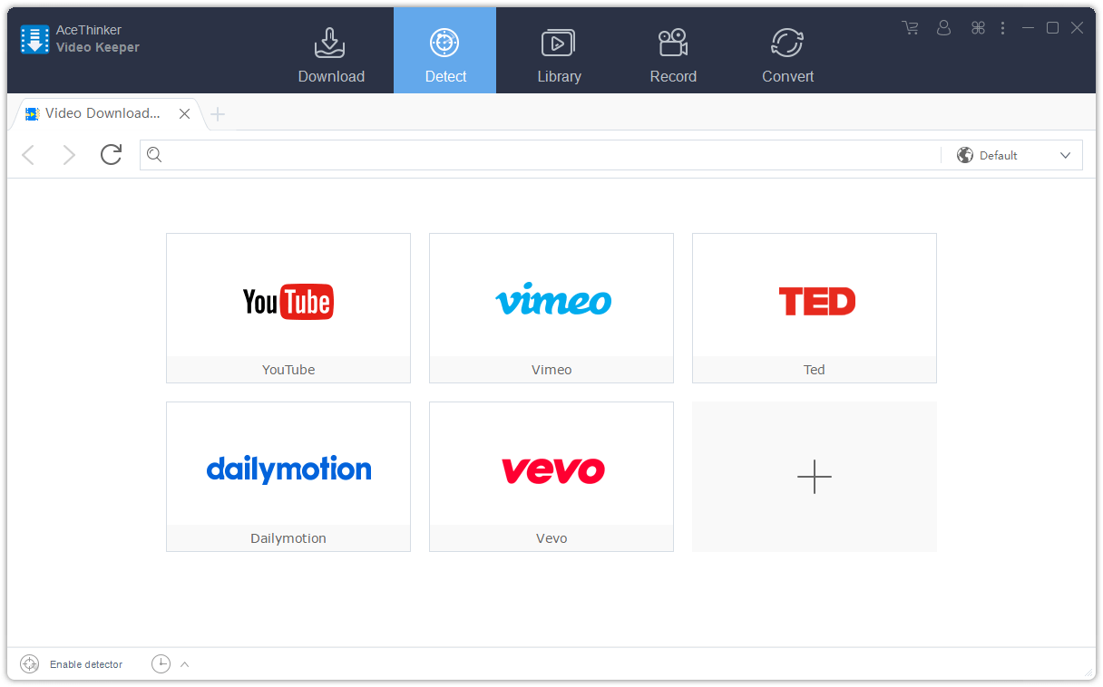Open a new browser tab
This screenshot has height=687, width=1103.
[218, 113]
